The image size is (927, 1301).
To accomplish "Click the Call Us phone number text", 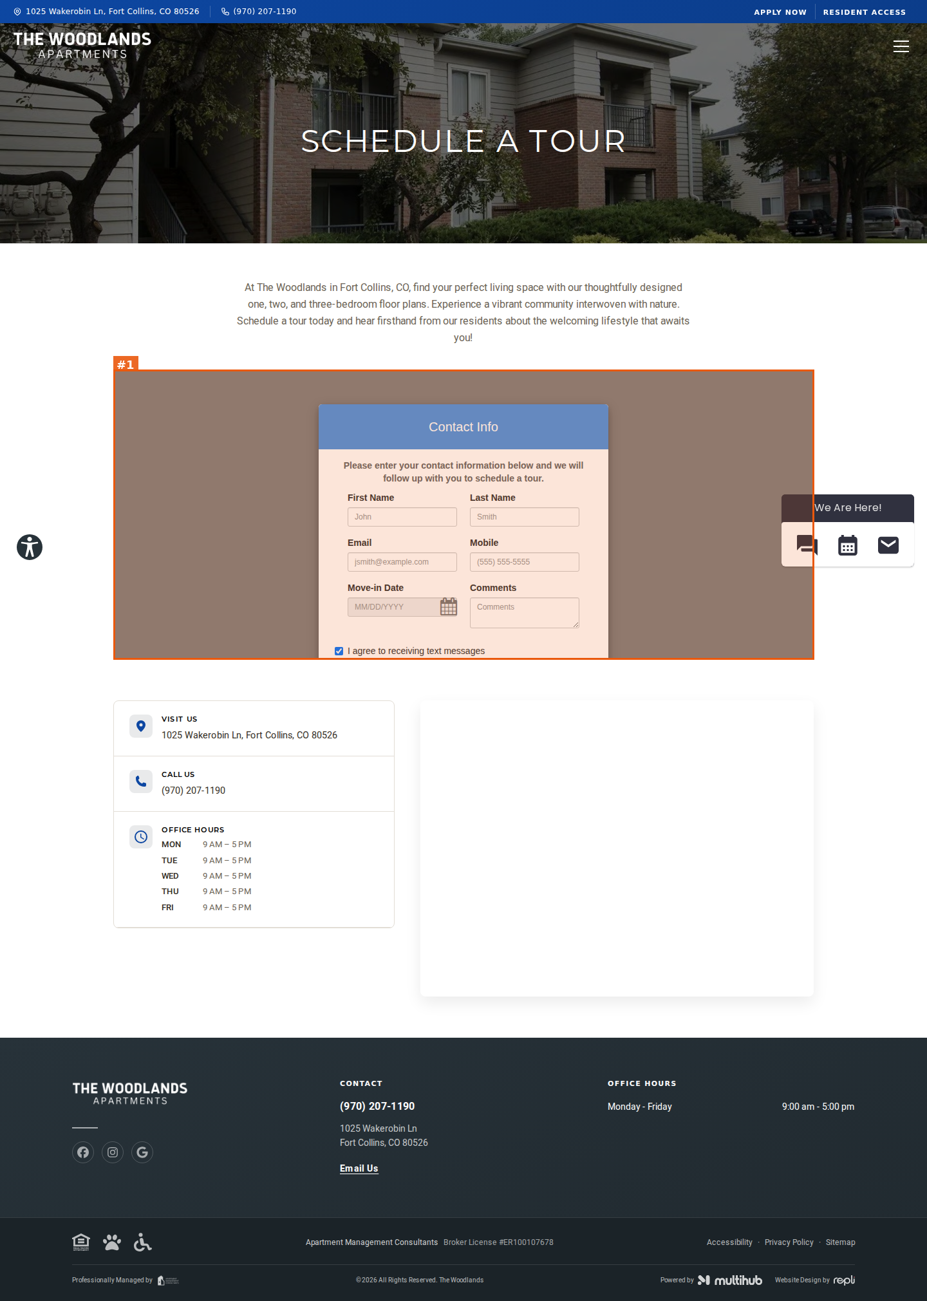I will [x=193, y=791].
